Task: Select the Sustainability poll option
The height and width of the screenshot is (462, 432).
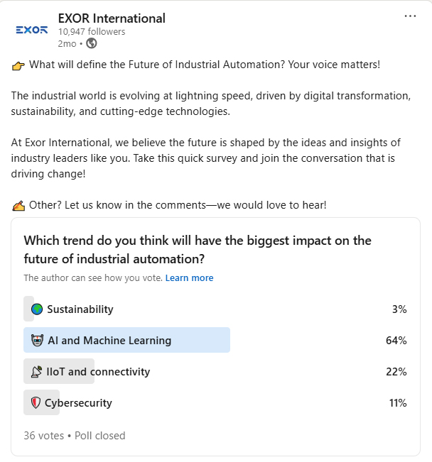Action: [x=80, y=309]
